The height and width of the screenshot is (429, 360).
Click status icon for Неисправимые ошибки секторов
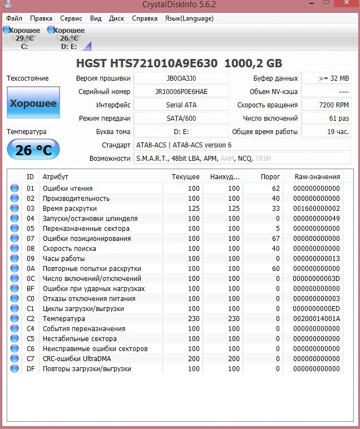pyautogui.click(x=14, y=348)
